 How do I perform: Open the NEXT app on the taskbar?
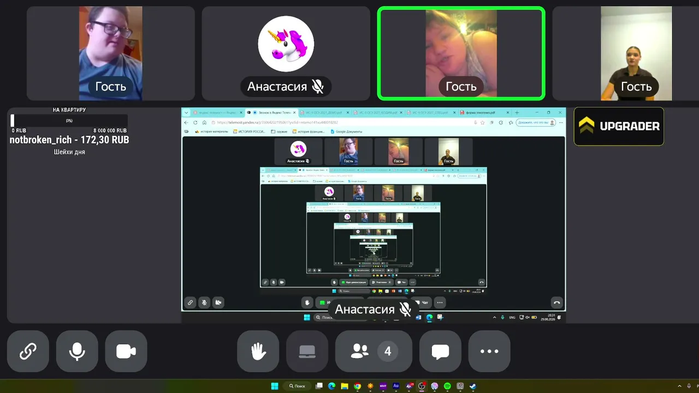coord(383,386)
